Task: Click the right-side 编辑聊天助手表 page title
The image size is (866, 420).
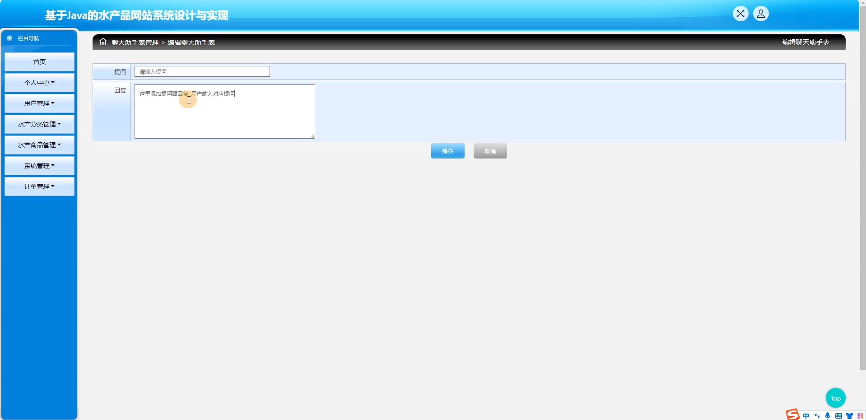Action: tap(806, 42)
